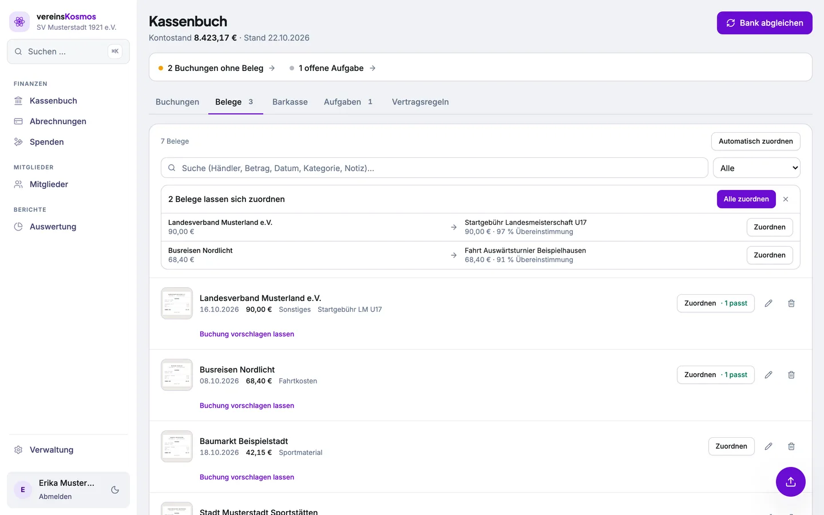Click Alle zuordnen button
The image size is (824, 515).
click(x=746, y=199)
